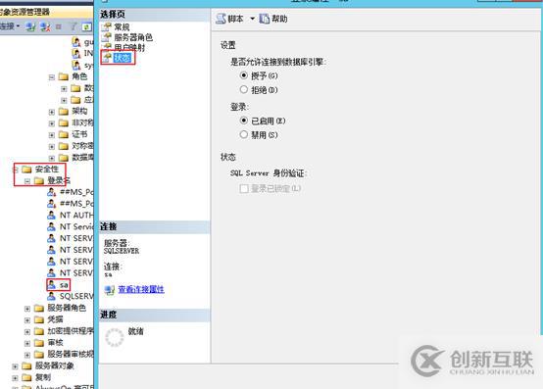Viewport: 543px width, 389px height.
Task: Expand the 架构 folder
Action: tap(52, 112)
